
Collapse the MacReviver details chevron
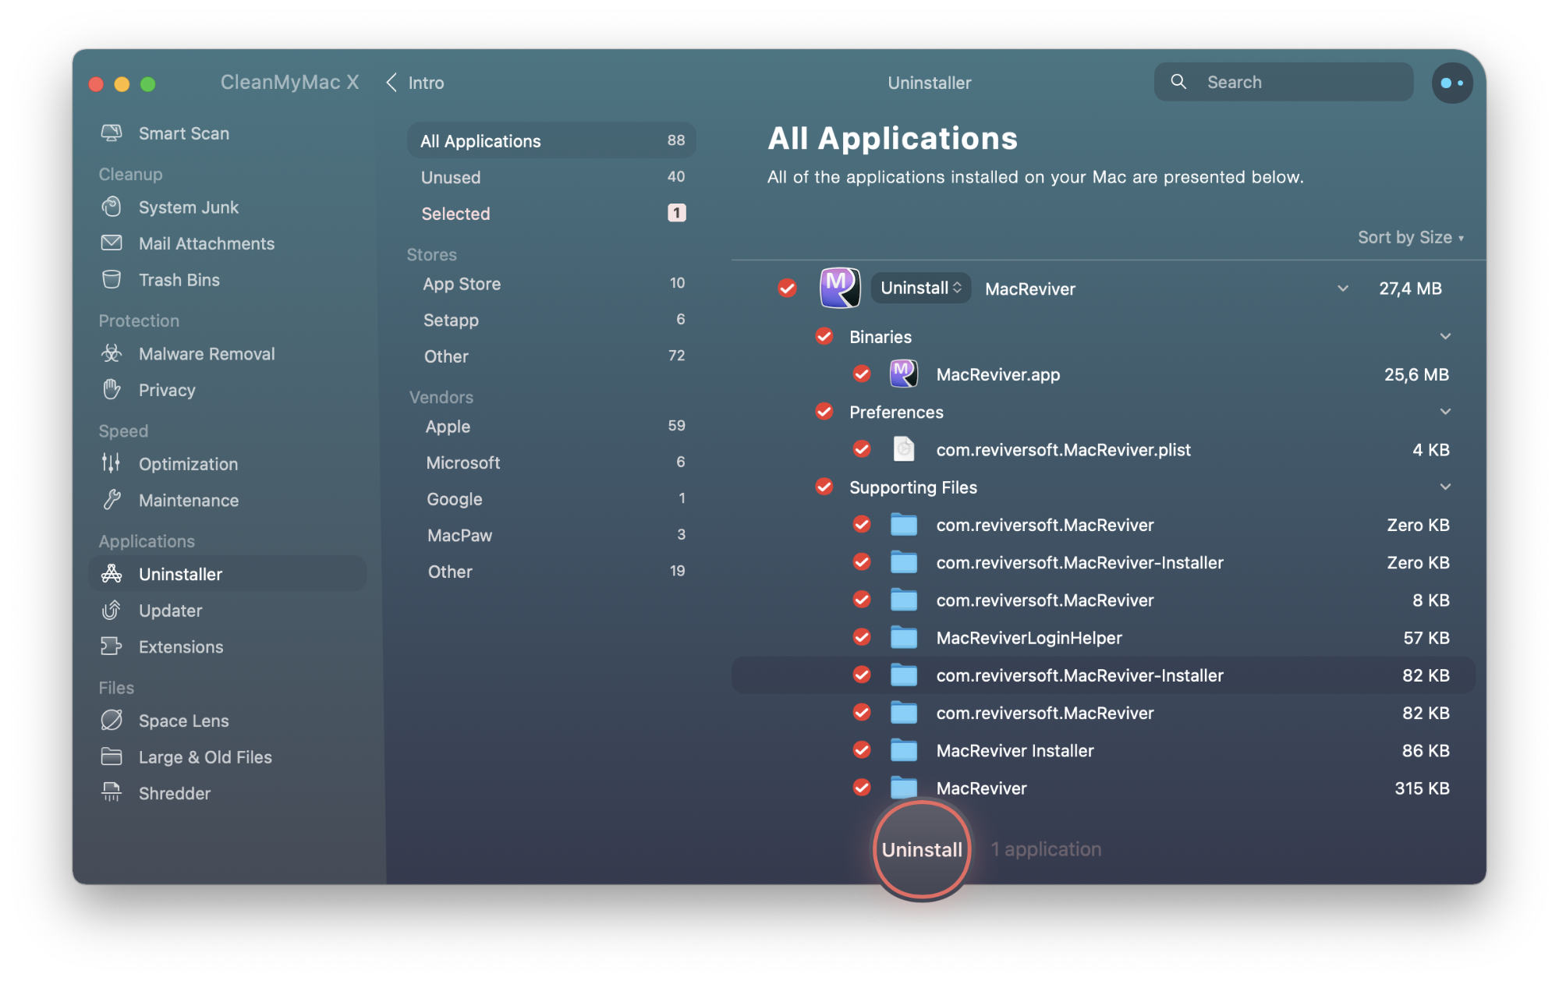pos(1342,289)
